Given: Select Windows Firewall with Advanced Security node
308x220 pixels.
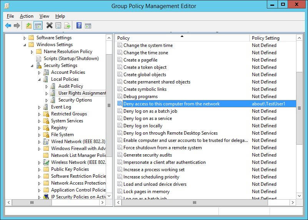Looking at the screenshot, I should [x=78, y=148].
